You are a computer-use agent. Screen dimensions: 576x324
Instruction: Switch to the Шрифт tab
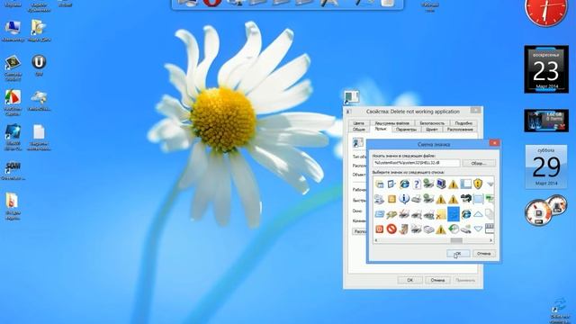point(432,130)
